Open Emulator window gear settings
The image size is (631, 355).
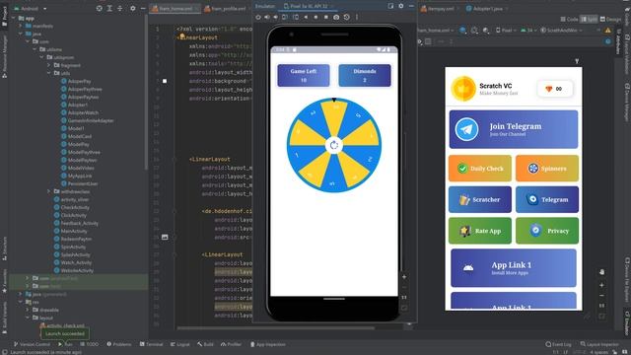pyautogui.click(x=401, y=6)
